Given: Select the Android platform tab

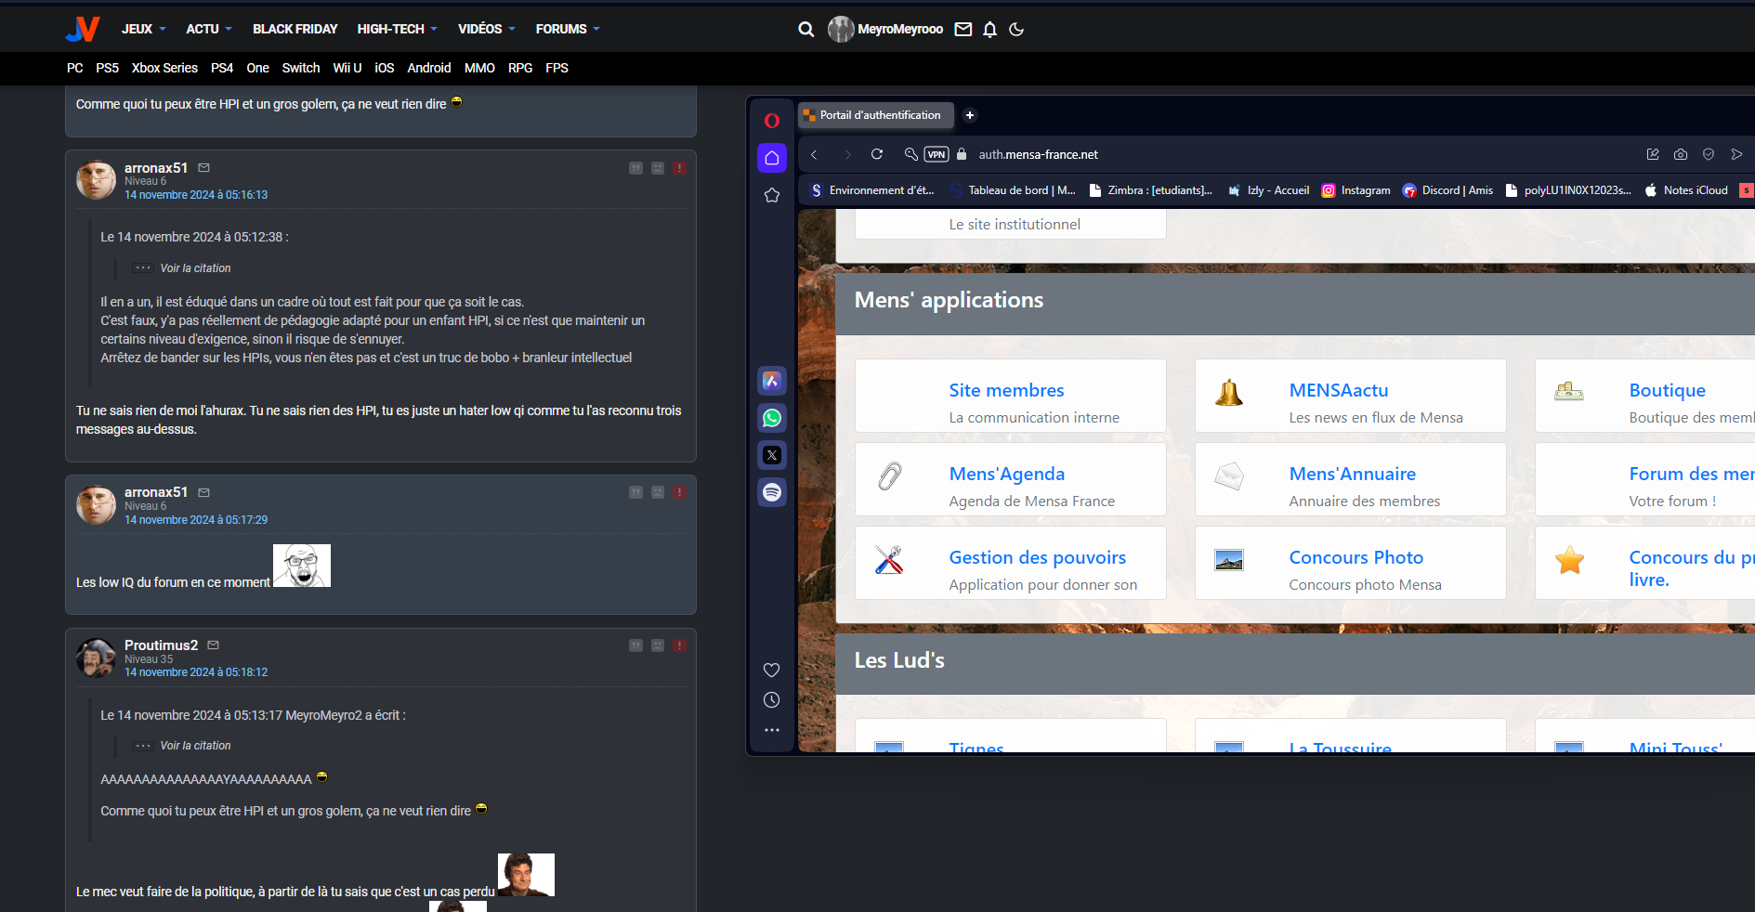Looking at the screenshot, I should [429, 68].
